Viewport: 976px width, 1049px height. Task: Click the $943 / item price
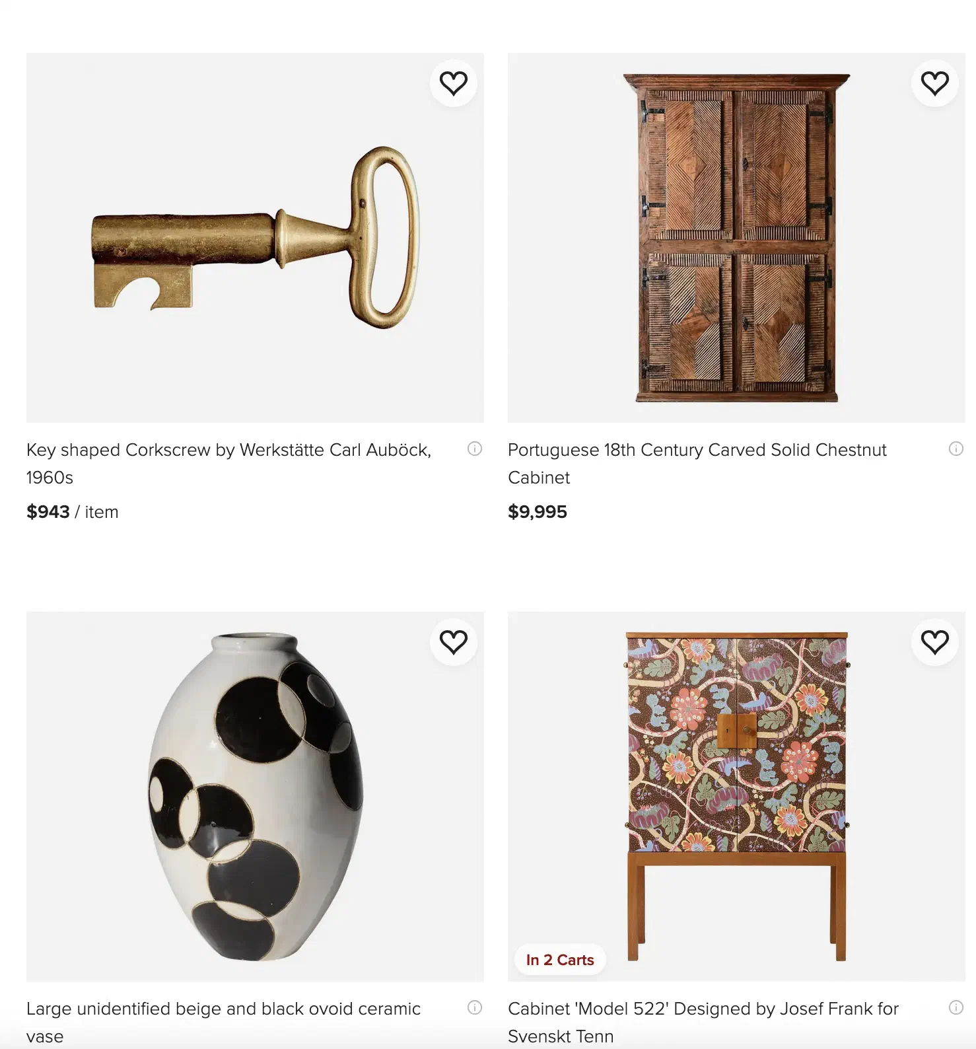(73, 512)
